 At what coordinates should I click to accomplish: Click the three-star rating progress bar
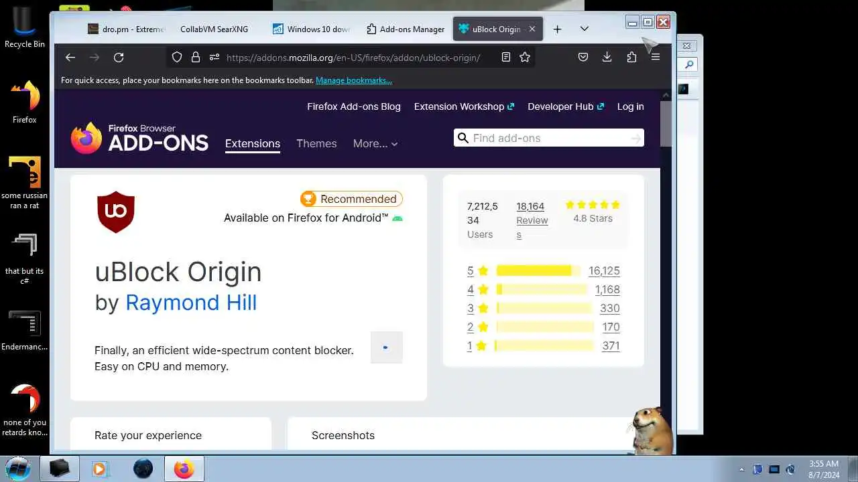544,308
